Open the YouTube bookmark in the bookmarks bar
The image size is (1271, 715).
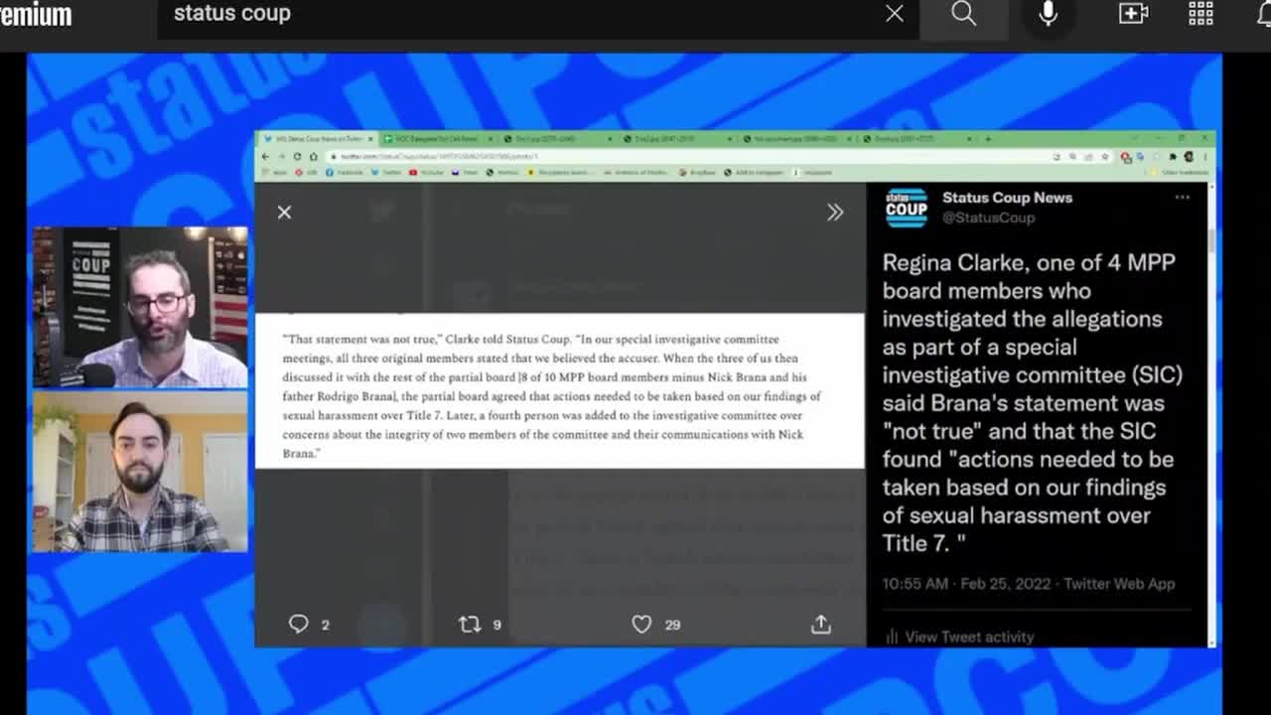(x=427, y=172)
